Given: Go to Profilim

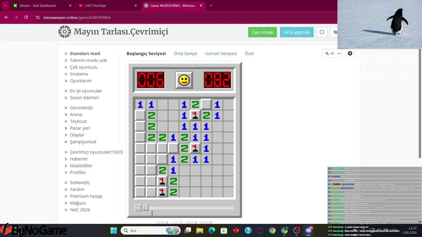Looking at the screenshot, I should pyautogui.click(x=78, y=172).
